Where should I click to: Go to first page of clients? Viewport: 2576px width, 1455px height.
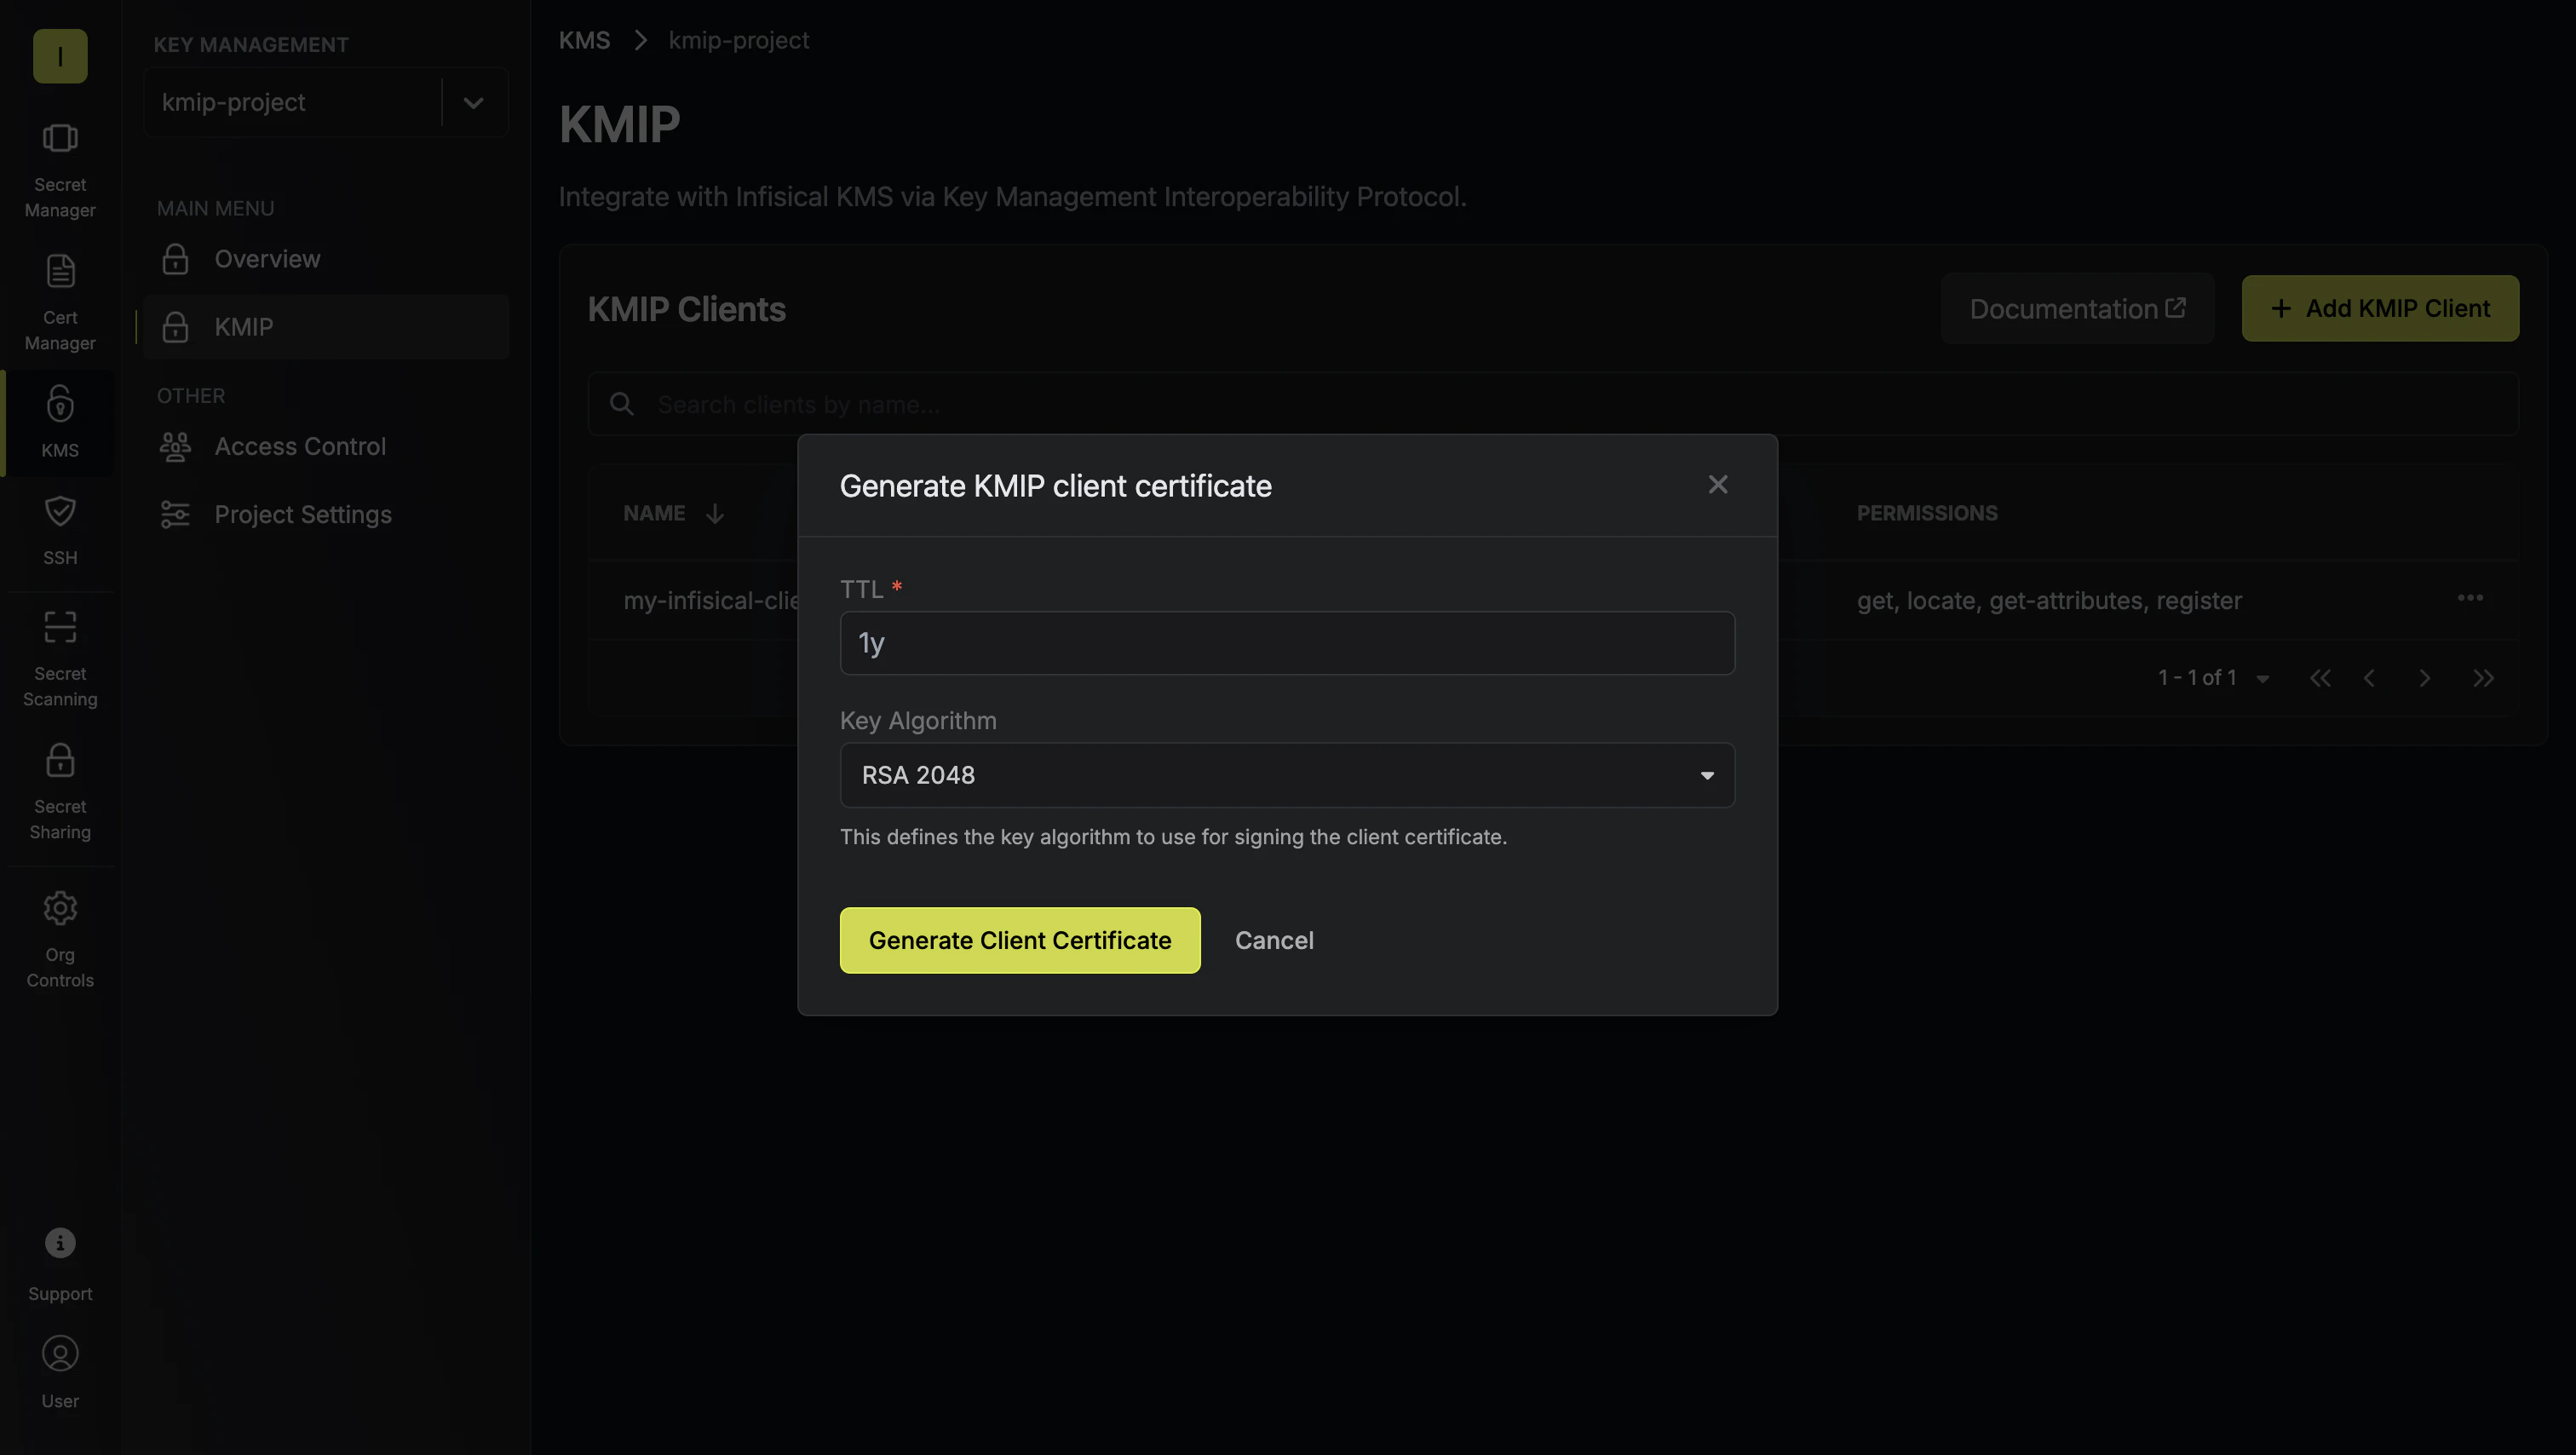[2320, 678]
